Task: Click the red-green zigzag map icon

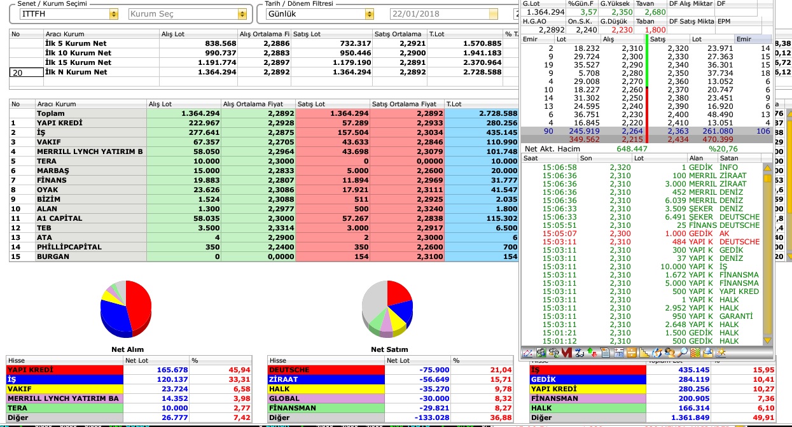Action: tap(695, 353)
